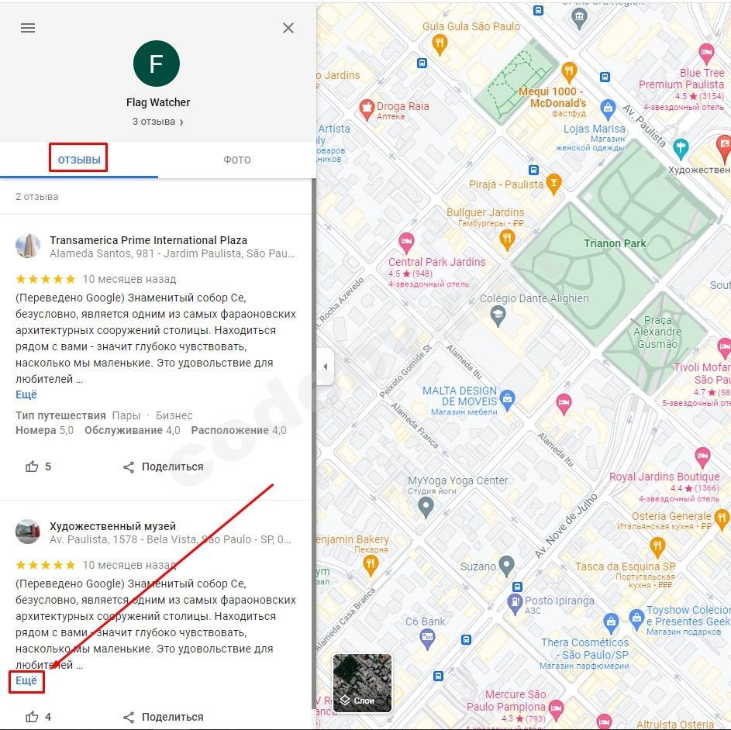Image resolution: width=731 pixels, height=730 pixels.
Task: Click the MALTA DESIGN DE MOVEIS shop pin
Action: [x=507, y=400]
